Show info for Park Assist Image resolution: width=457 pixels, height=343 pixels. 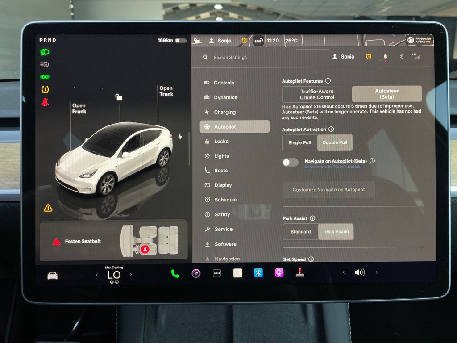(x=312, y=218)
